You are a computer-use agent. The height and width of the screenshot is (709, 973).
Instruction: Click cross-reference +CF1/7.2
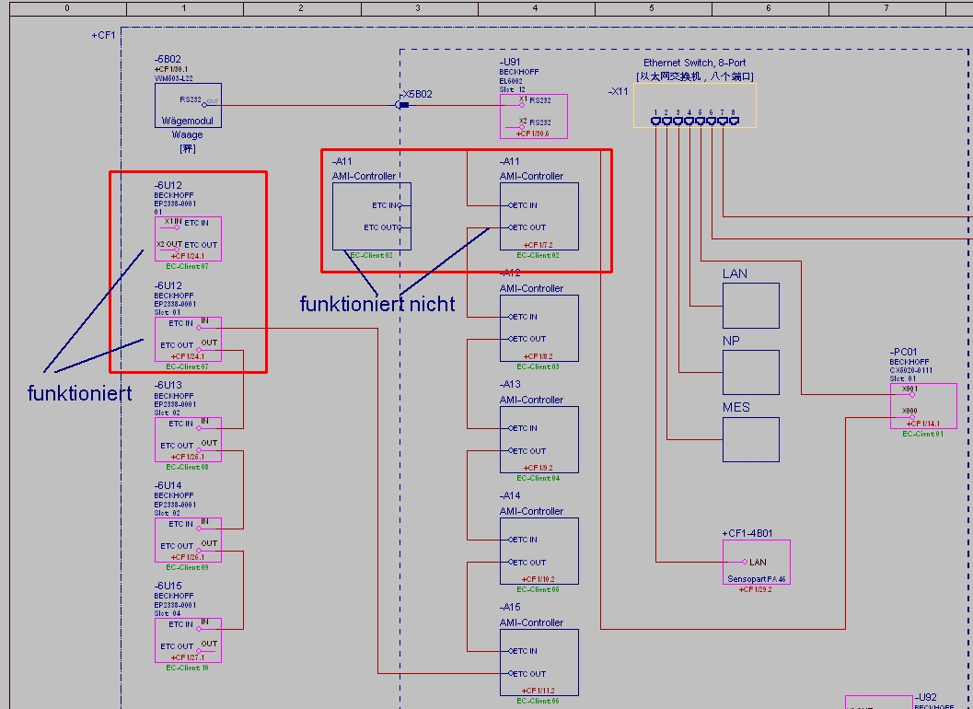coord(538,245)
